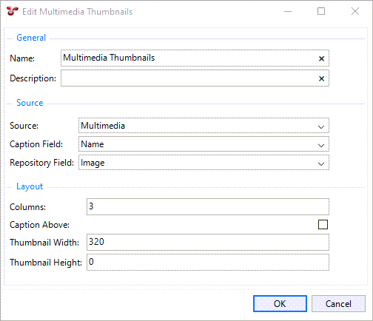Clear the Description field with its X icon

click(321, 78)
